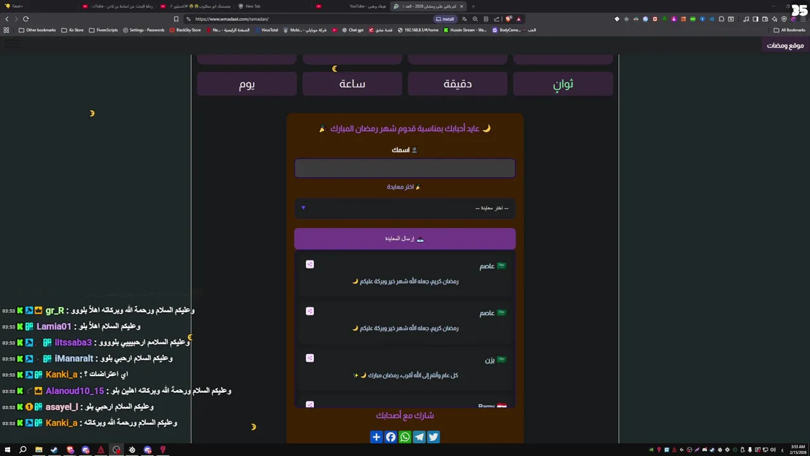Screen dimensions: 810x456
Task: Open the AddToAny plus share icon
Action: (x=377, y=437)
